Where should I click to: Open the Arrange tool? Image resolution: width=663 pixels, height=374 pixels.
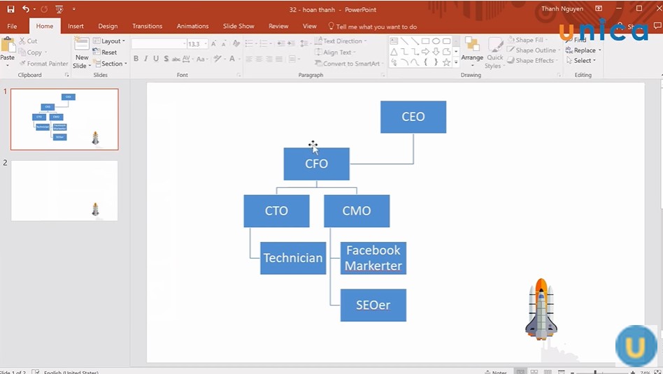coord(472,50)
